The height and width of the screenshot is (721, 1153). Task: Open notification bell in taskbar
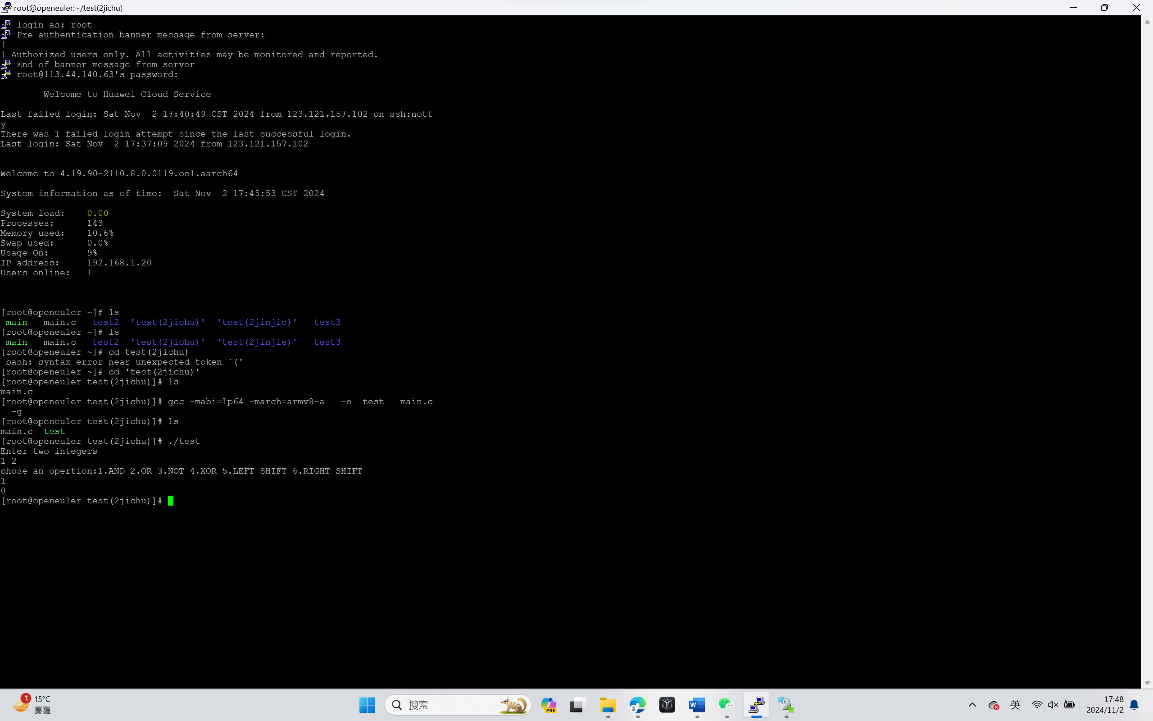[x=1135, y=705]
